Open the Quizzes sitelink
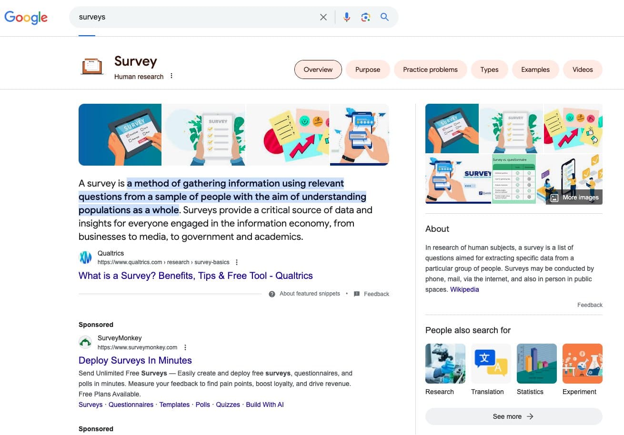The height and width of the screenshot is (435, 624). tap(228, 405)
